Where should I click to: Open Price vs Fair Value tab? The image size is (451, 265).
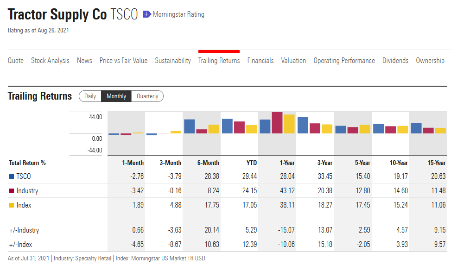(123, 61)
